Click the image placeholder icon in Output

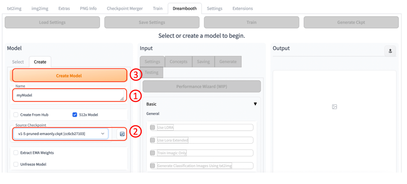334,107
